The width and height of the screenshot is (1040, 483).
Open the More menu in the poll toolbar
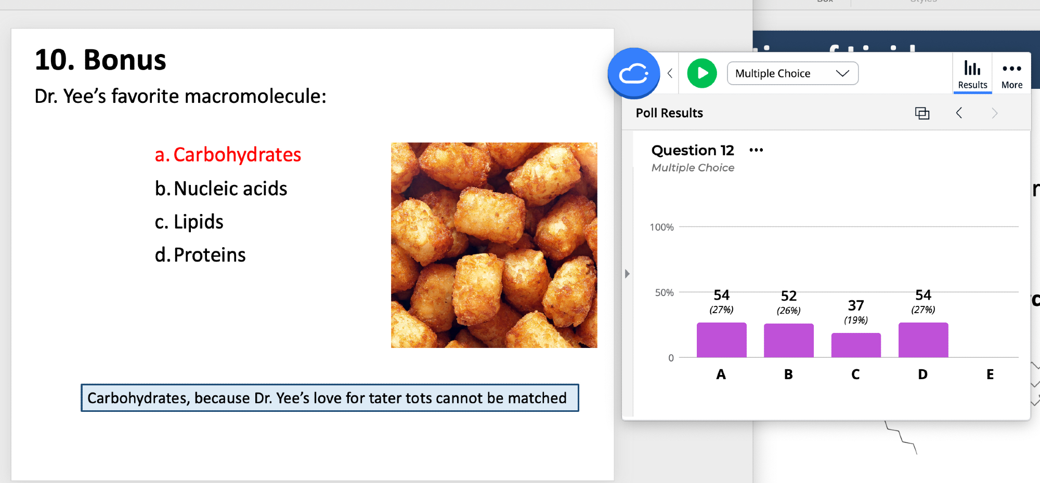1011,74
